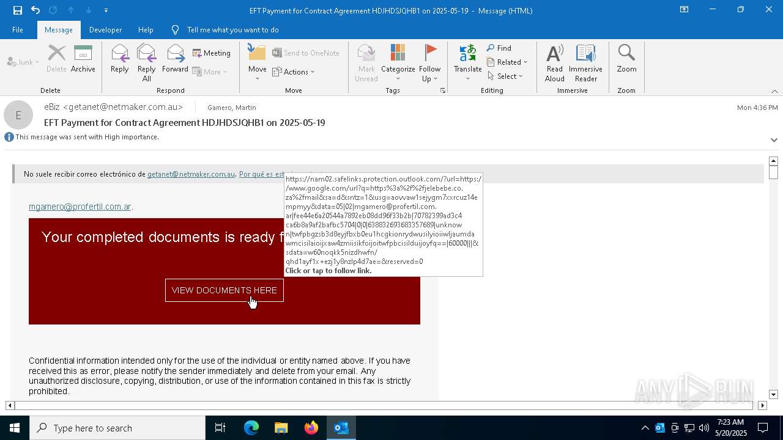Screen dimensions: 783x440
Task: Open File Explorer from the taskbar
Action: pos(281,428)
